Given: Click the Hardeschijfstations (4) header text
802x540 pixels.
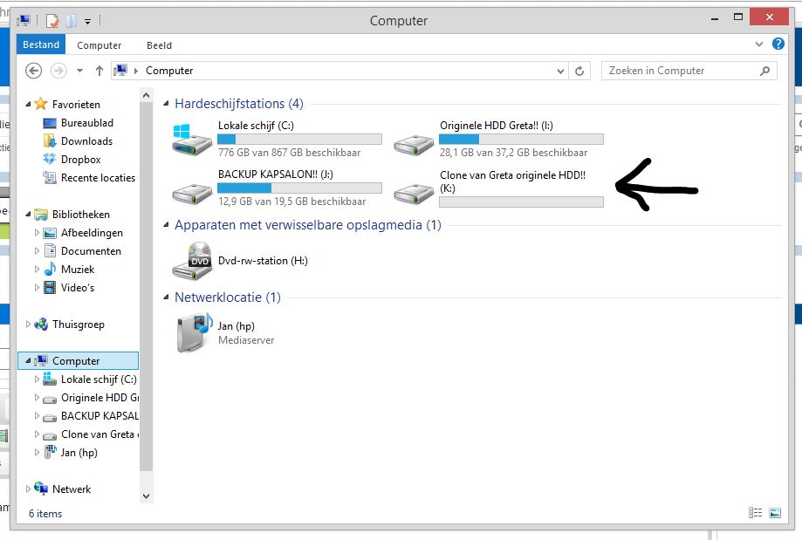Looking at the screenshot, I should tap(239, 104).
